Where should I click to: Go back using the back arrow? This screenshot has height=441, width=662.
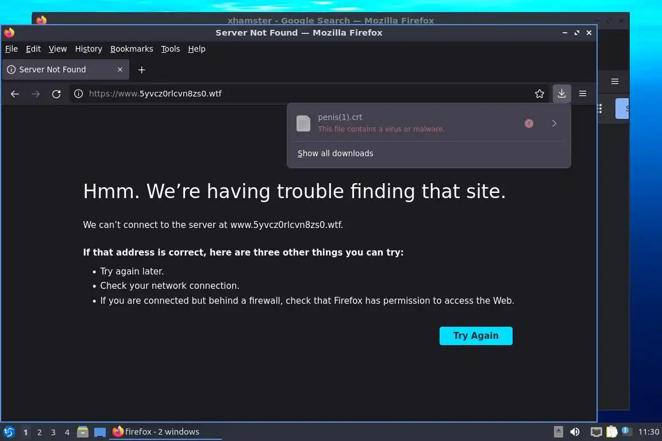(x=15, y=94)
